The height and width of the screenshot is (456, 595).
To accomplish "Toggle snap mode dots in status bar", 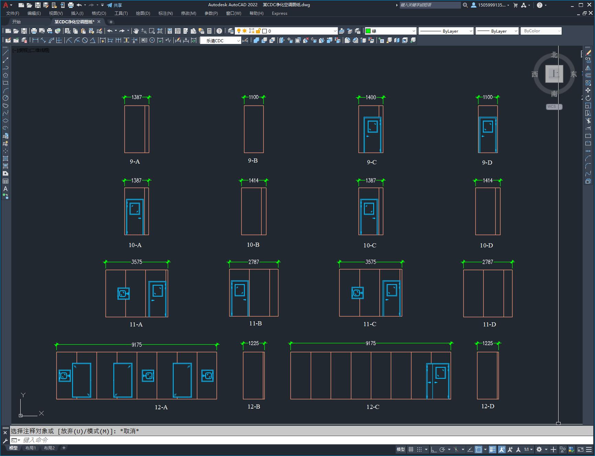I will pyautogui.click(x=419, y=449).
